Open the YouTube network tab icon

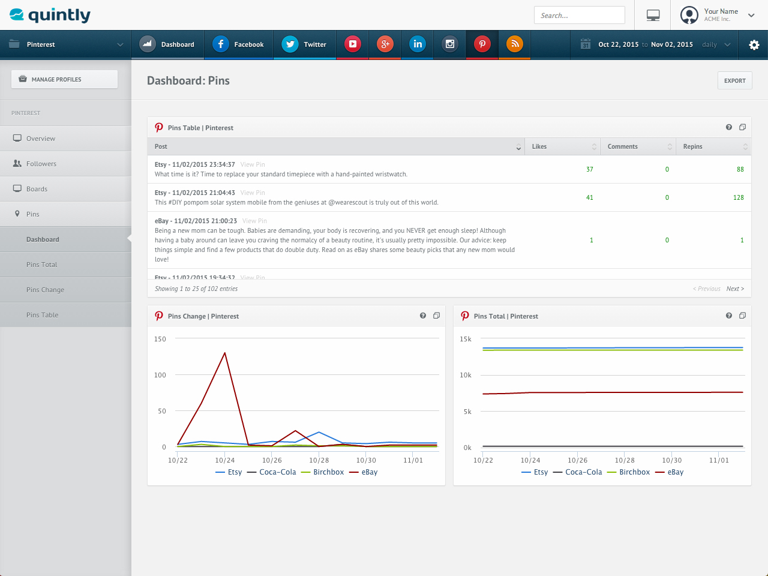point(353,44)
